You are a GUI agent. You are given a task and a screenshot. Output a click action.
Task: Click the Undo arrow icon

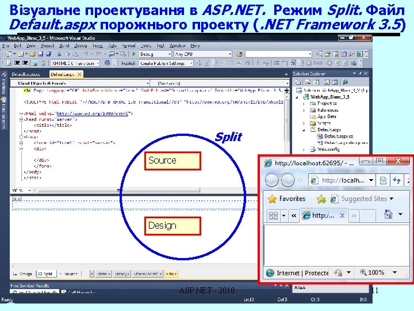pyautogui.click(x=86, y=54)
